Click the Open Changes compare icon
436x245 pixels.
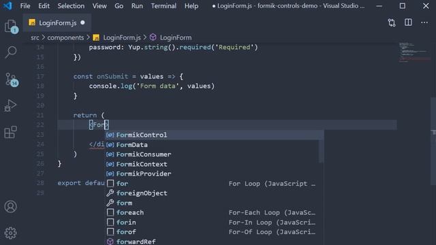[392, 22]
